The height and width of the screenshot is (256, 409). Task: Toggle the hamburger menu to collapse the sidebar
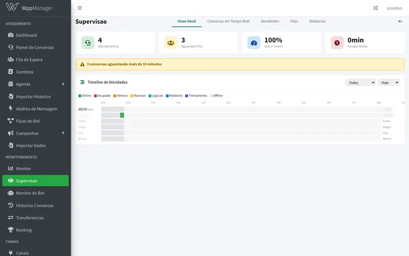pos(80,8)
